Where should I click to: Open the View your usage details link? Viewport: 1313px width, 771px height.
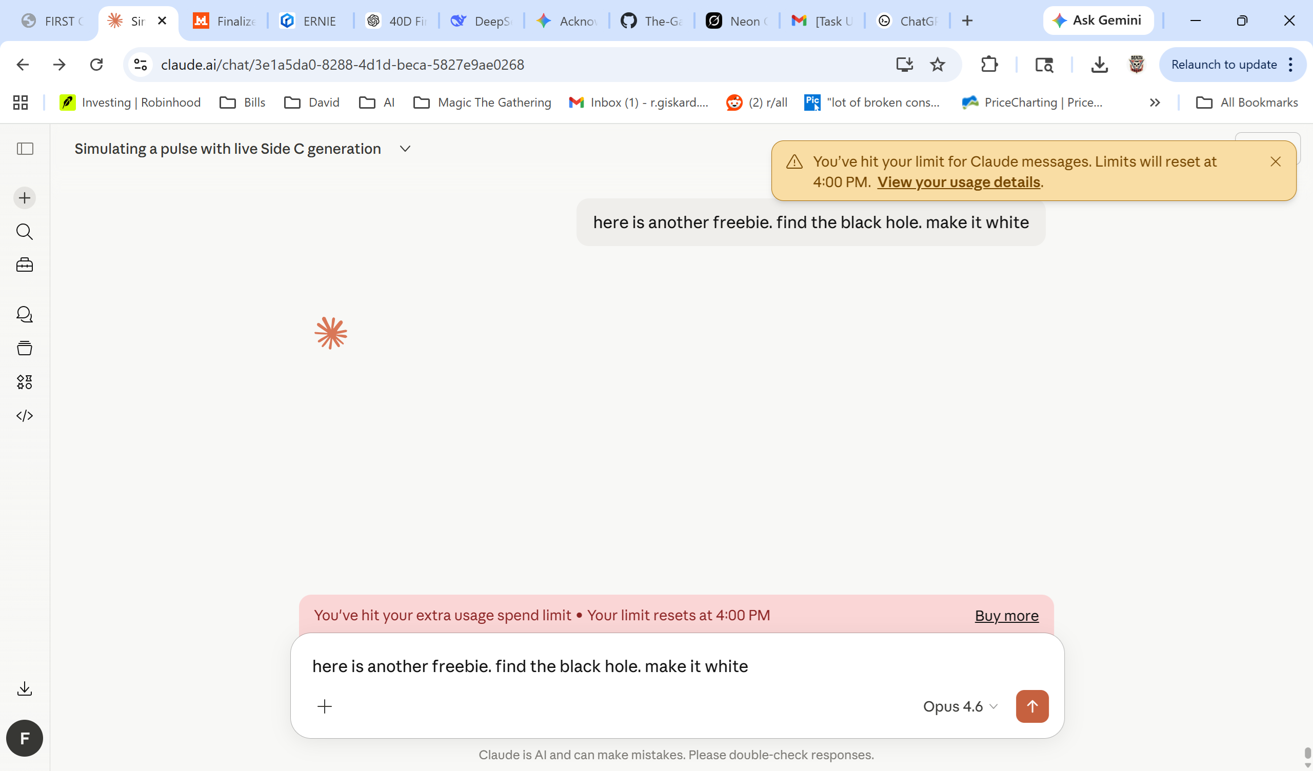click(x=959, y=182)
